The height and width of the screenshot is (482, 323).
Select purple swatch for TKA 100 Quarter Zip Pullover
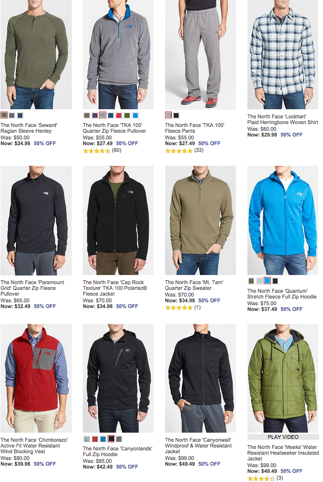[95, 115]
